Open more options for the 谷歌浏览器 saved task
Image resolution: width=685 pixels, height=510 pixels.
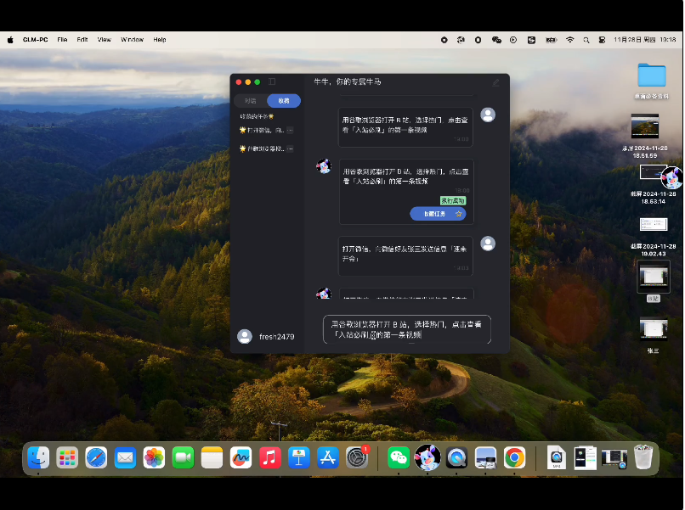click(290, 149)
